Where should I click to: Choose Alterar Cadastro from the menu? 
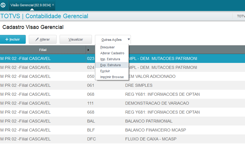point(112,53)
